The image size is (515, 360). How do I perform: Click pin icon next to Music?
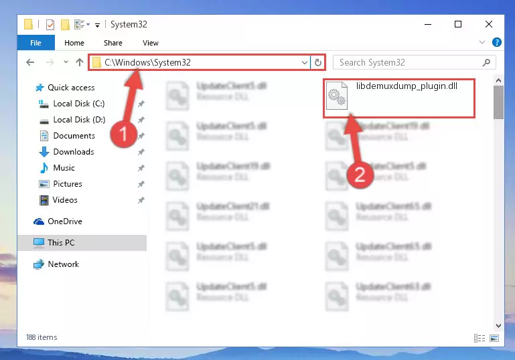coord(141,168)
